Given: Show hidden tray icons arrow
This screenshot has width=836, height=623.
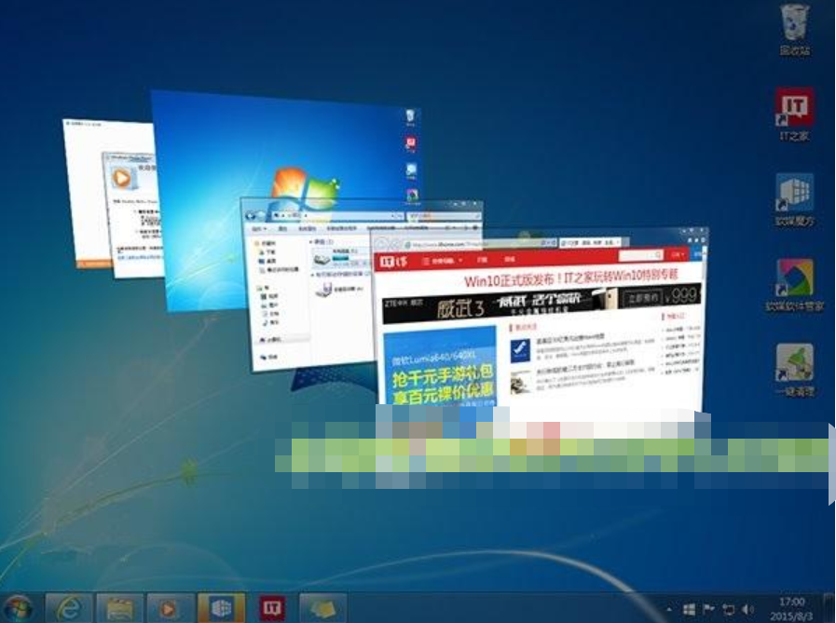Looking at the screenshot, I should [669, 609].
